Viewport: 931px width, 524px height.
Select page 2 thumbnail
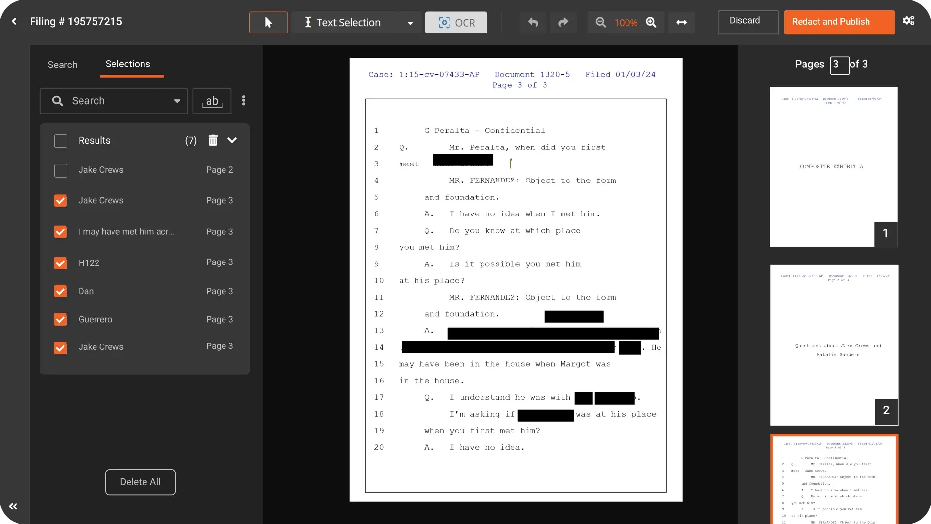pyautogui.click(x=834, y=344)
